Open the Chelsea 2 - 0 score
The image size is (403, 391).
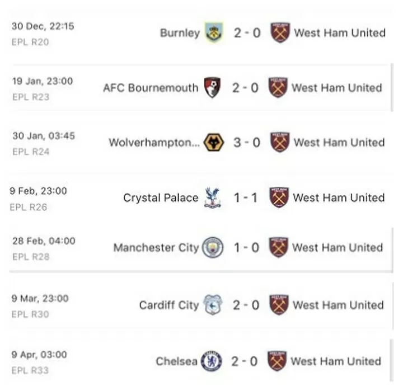[x=245, y=361]
